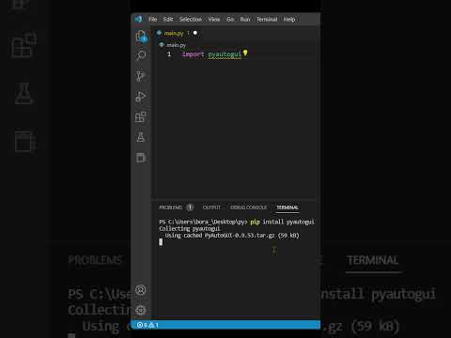
Task: Click unsaved dot on main.py tab
Action: point(195,33)
